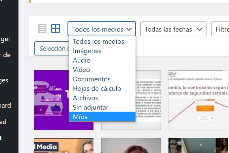Image resolution: width=229 pixels, height=153 pixels.
Task: Choose 'Vídeo' from the media filter
Action: click(102, 70)
